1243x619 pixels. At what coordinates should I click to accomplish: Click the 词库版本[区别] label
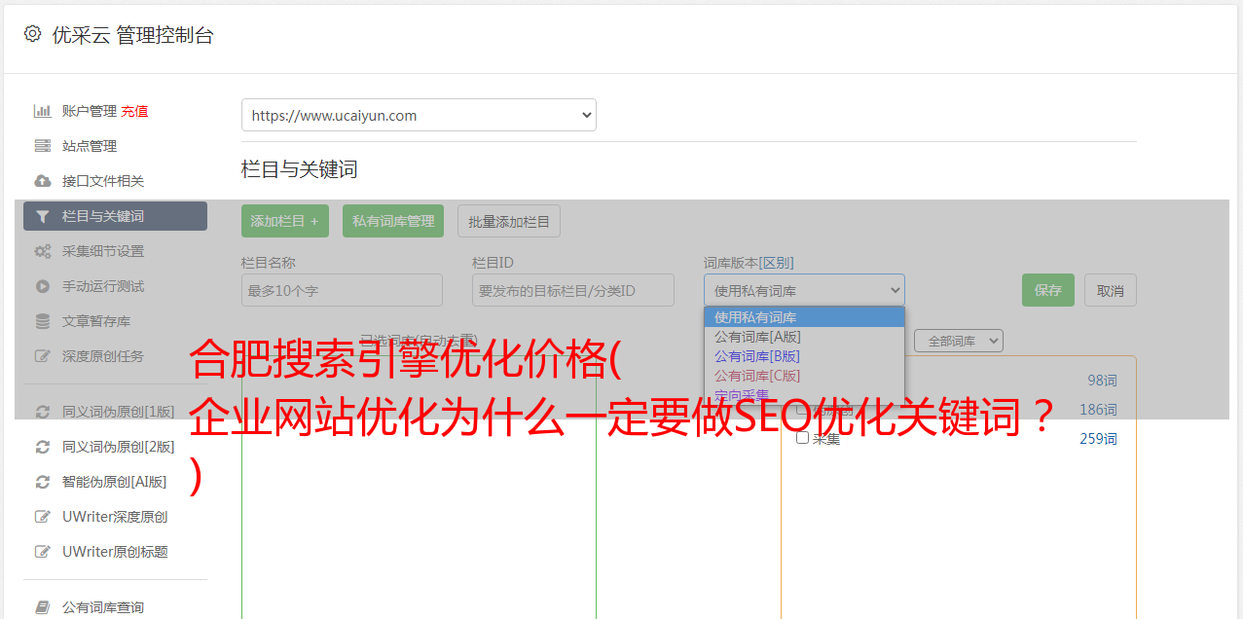click(749, 263)
